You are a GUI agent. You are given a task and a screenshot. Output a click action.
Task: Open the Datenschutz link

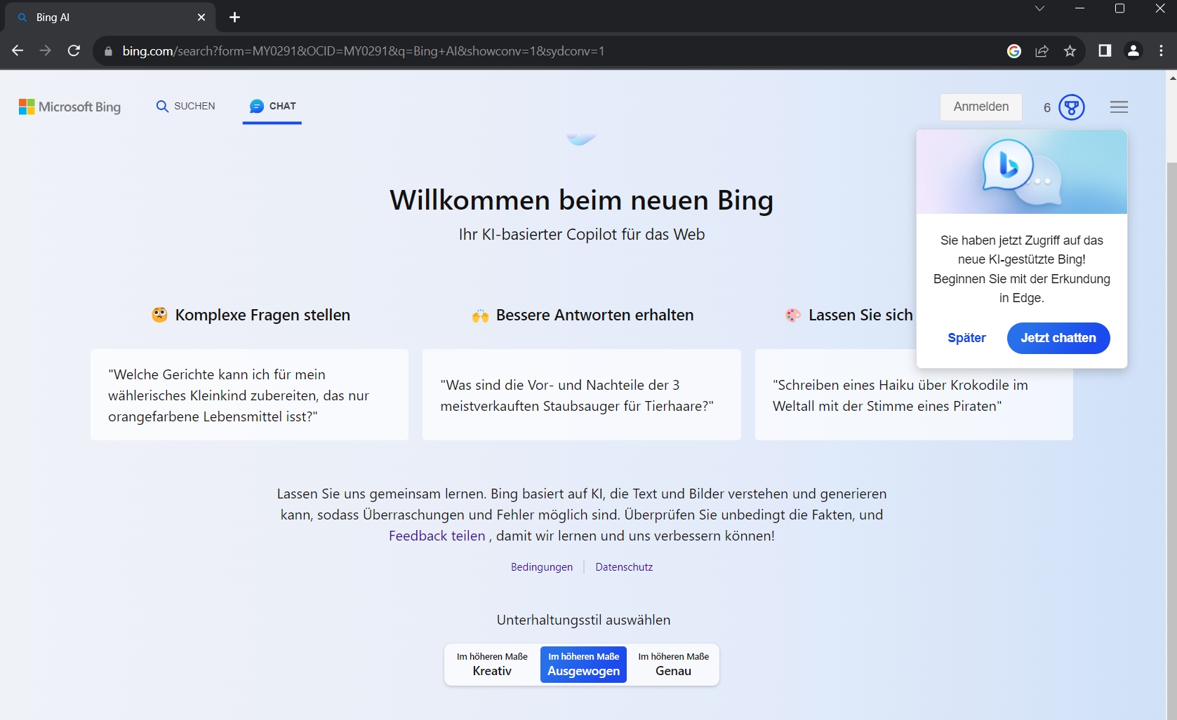tap(624, 567)
